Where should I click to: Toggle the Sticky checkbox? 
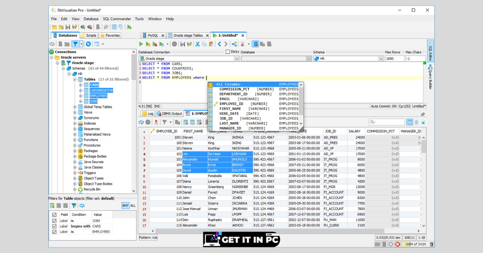[228, 52]
